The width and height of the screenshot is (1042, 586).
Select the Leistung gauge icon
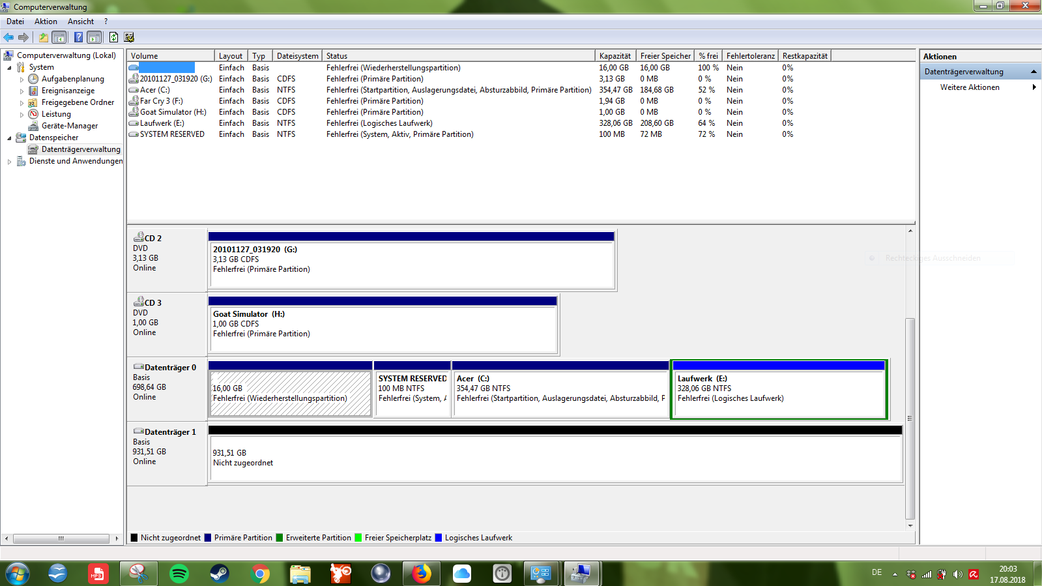(33, 114)
